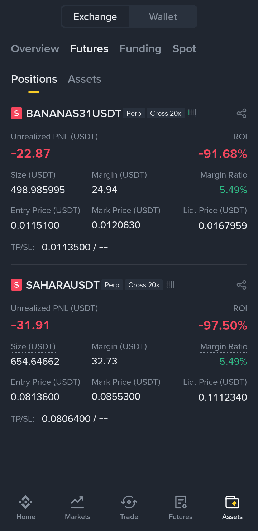Tap the Assets wallet icon
258x531 pixels.
tap(232, 502)
